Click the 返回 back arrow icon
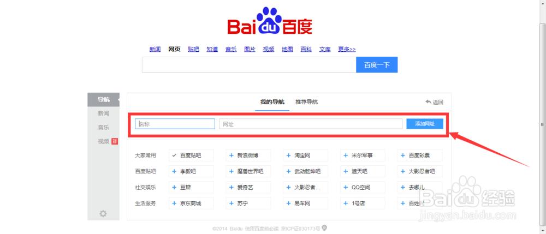The height and width of the screenshot is (234, 546). pyautogui.click(x=428, y=102)
